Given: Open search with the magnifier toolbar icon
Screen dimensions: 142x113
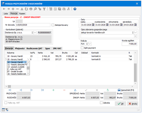Looking at the screenshot, I should click(35, 9).
